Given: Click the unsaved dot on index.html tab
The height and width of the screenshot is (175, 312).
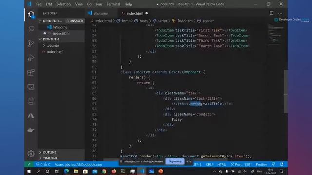Looking at the screenshot, I should click(x=147, y=13).
